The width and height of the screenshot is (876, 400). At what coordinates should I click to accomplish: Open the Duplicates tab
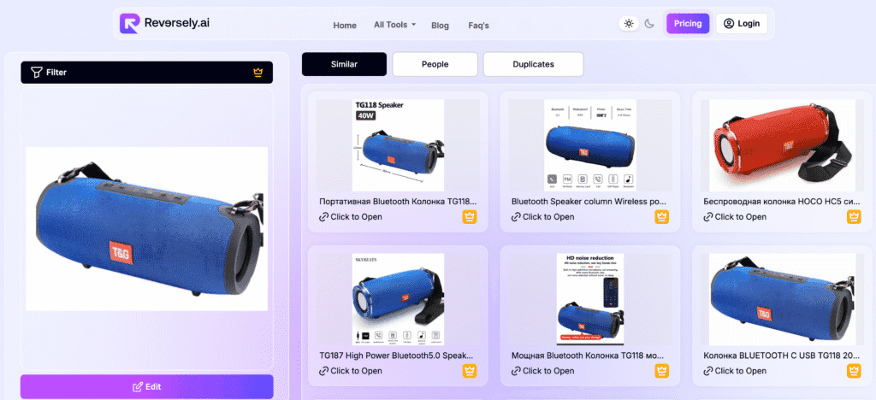coord(534,64)
